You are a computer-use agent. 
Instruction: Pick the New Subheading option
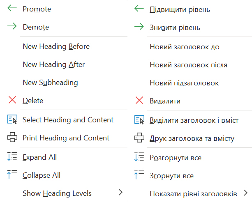coord(50,83)
